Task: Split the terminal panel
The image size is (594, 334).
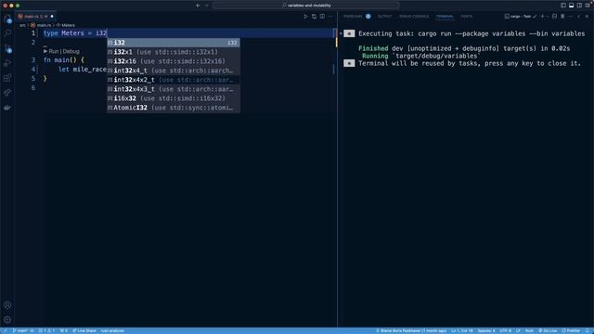Action: [x=555, y=17]
